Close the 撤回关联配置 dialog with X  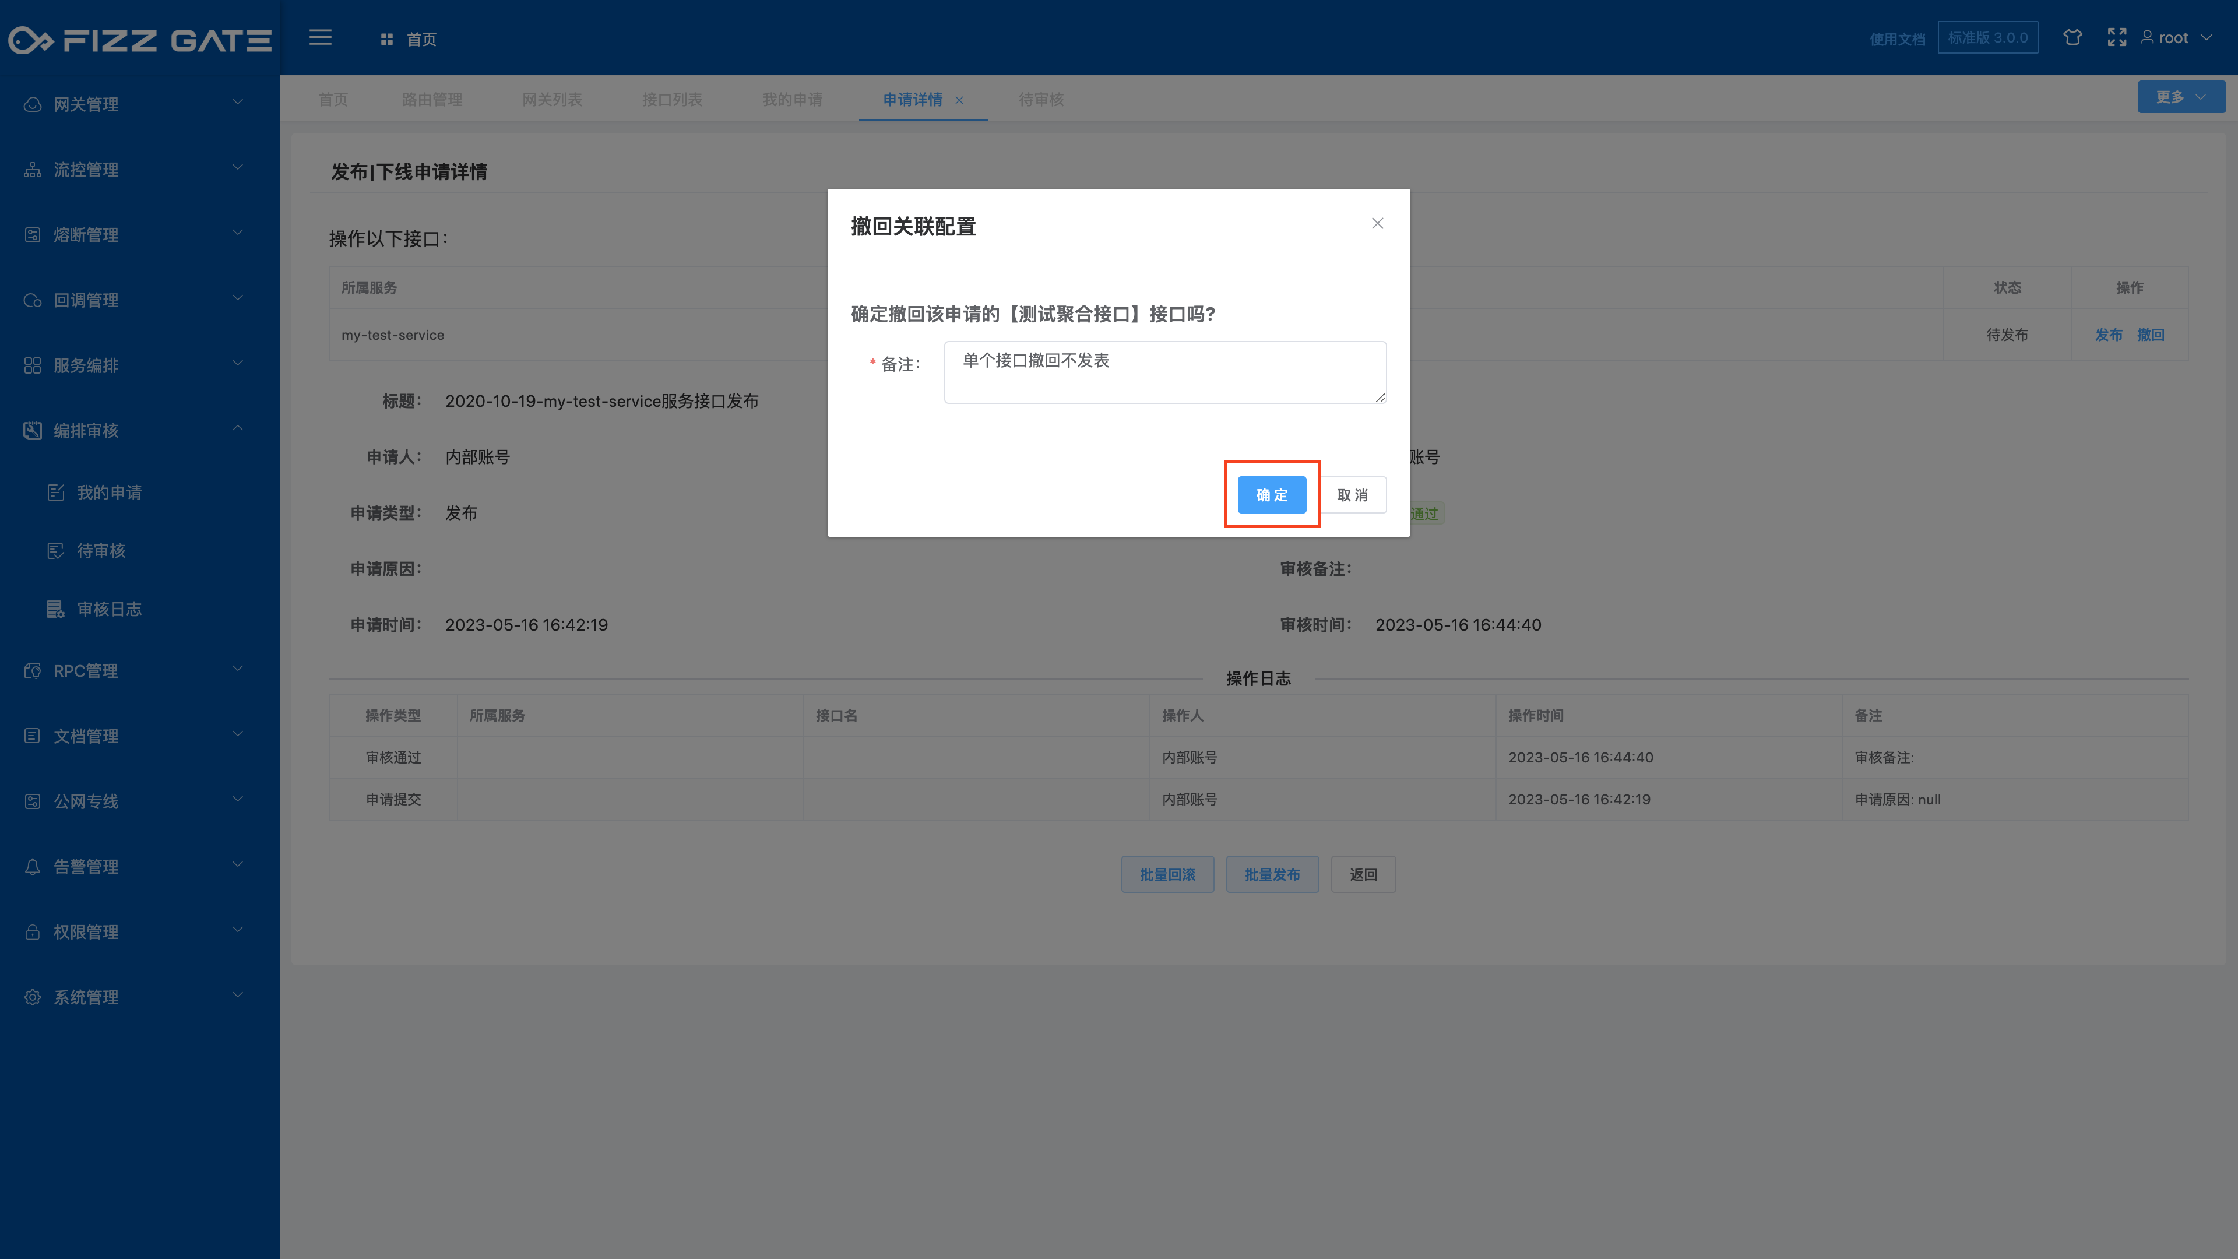pyautogui.click(x=1377, y=223)
